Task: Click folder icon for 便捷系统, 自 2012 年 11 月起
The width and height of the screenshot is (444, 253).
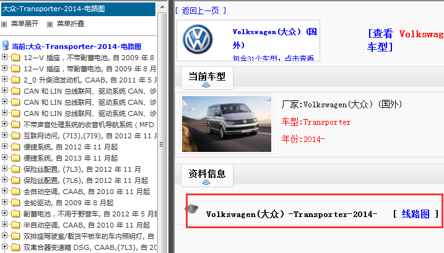Action: coord(15,147)
